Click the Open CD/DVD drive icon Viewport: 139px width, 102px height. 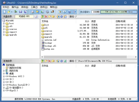coord(16,12)
